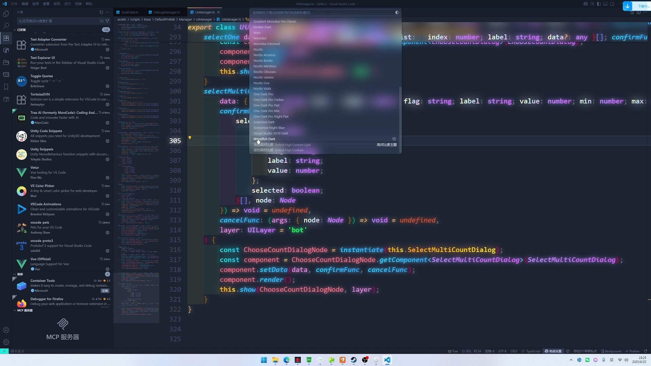Open the 运行 menu
The image size is (651, 366).
click(x=67, y=4)
